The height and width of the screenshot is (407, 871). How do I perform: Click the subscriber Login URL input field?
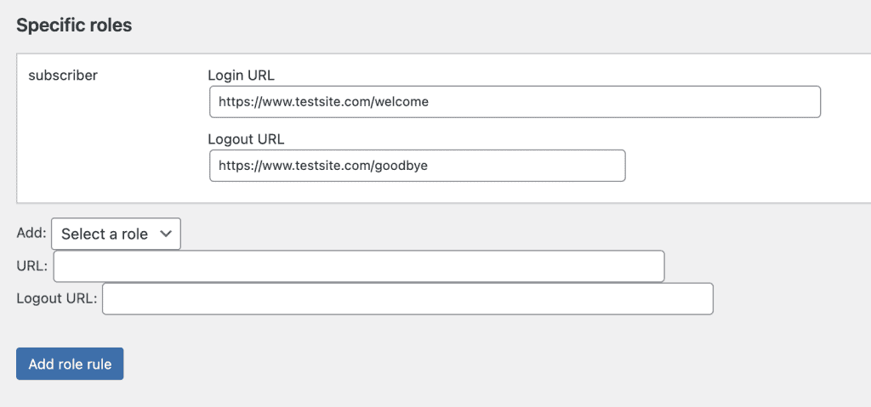click(x=515, y=102)
